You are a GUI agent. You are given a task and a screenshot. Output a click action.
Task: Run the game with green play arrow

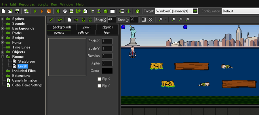point(35,11)
